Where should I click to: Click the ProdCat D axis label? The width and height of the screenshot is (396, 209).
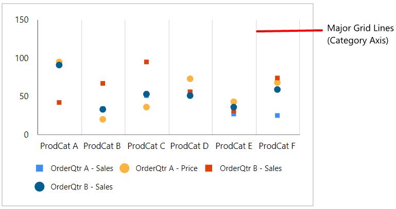pyautogui.click(x=190, y=146)
